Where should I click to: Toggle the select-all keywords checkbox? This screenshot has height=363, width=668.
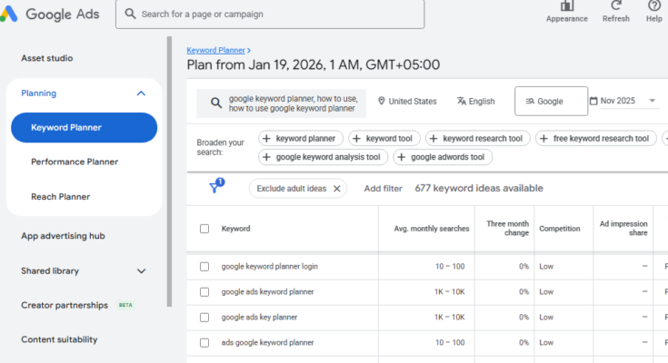204,229
